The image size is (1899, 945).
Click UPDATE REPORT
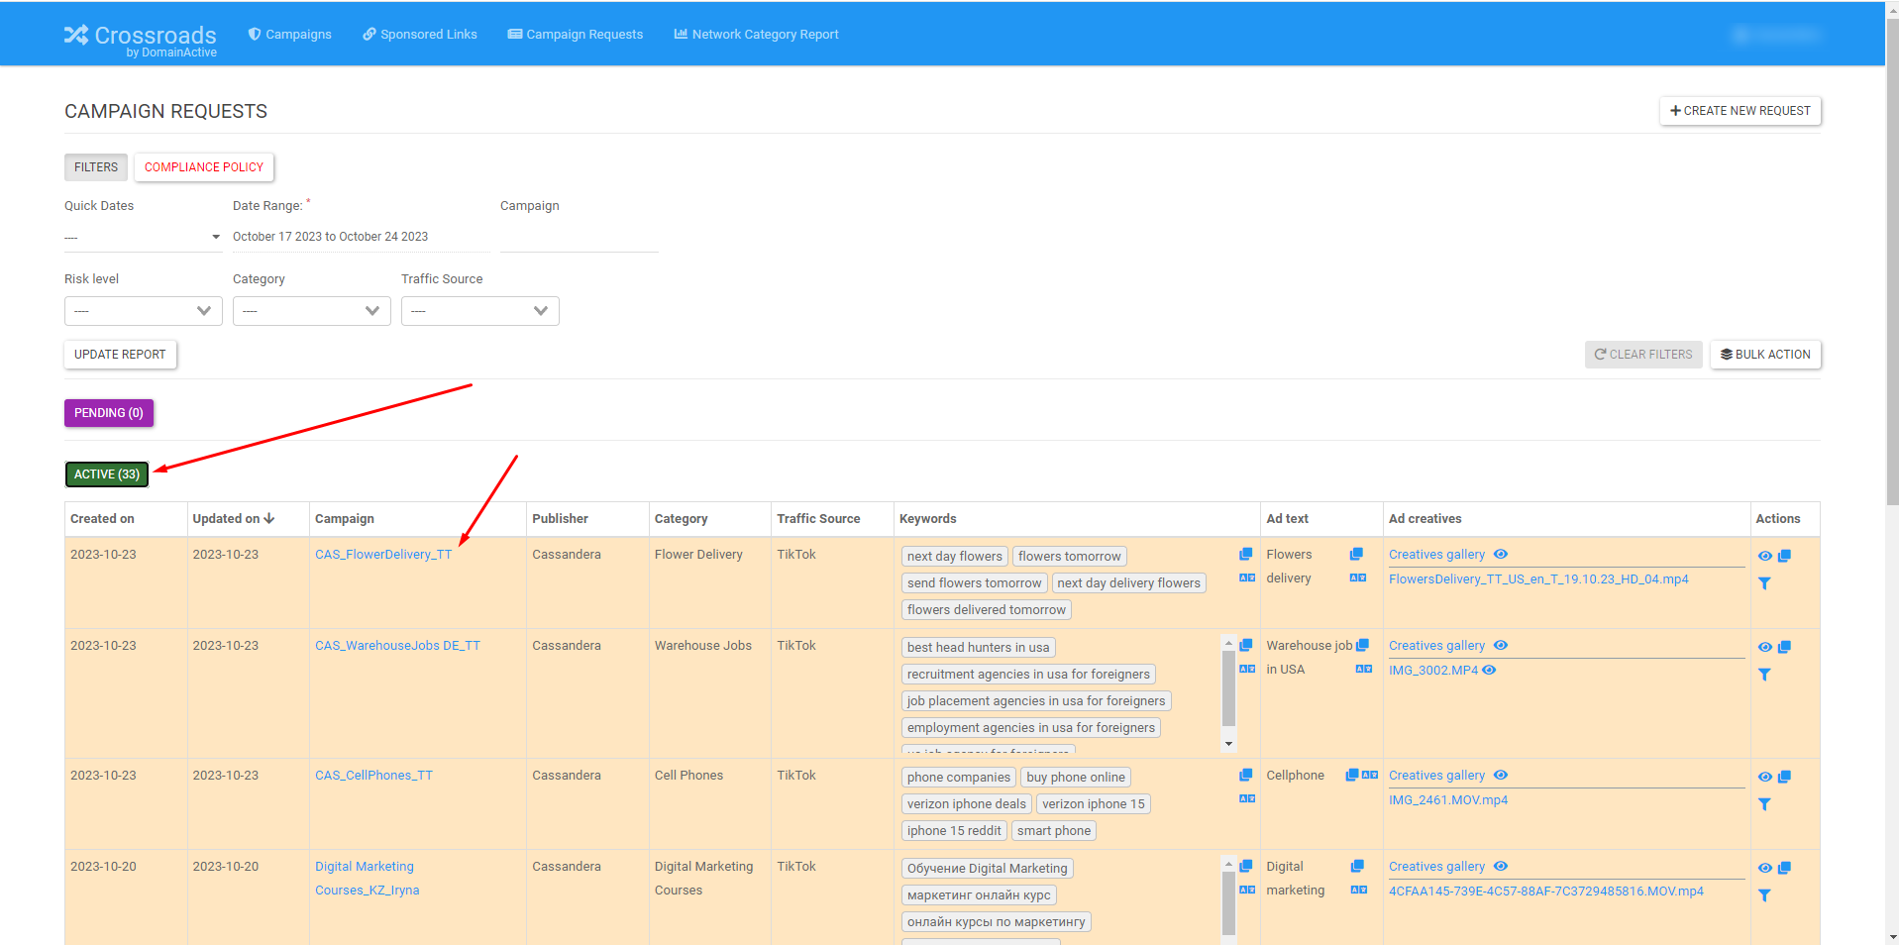click(x=120, y=355)
